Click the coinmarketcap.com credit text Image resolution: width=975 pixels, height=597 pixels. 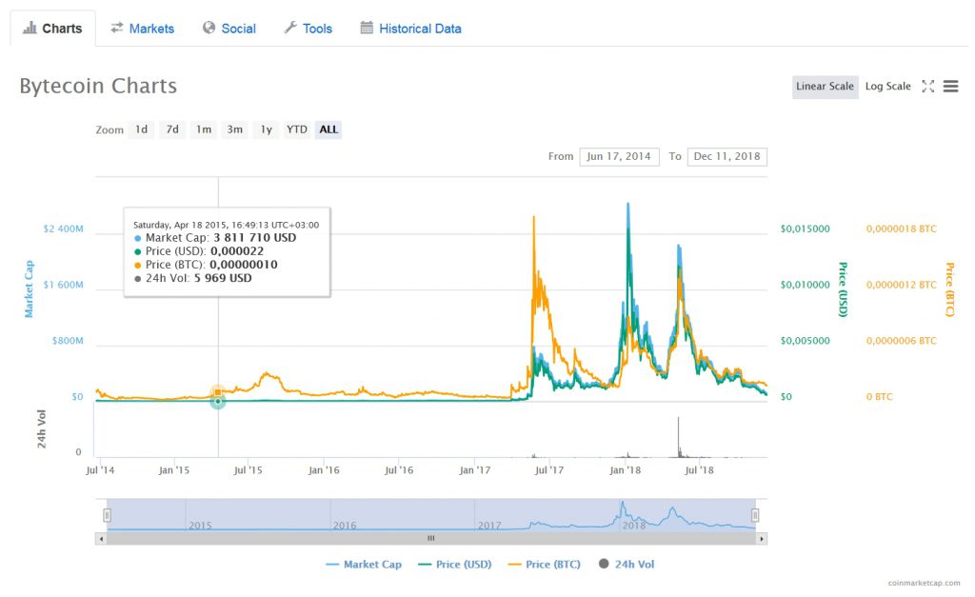924,583
